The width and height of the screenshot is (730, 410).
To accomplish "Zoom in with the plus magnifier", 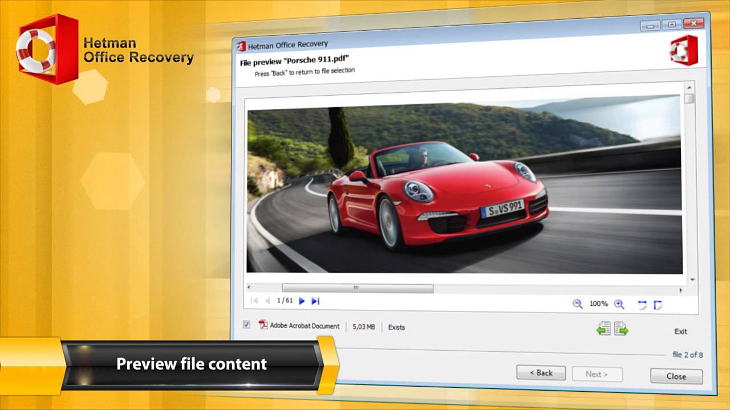I will [619, 305].
